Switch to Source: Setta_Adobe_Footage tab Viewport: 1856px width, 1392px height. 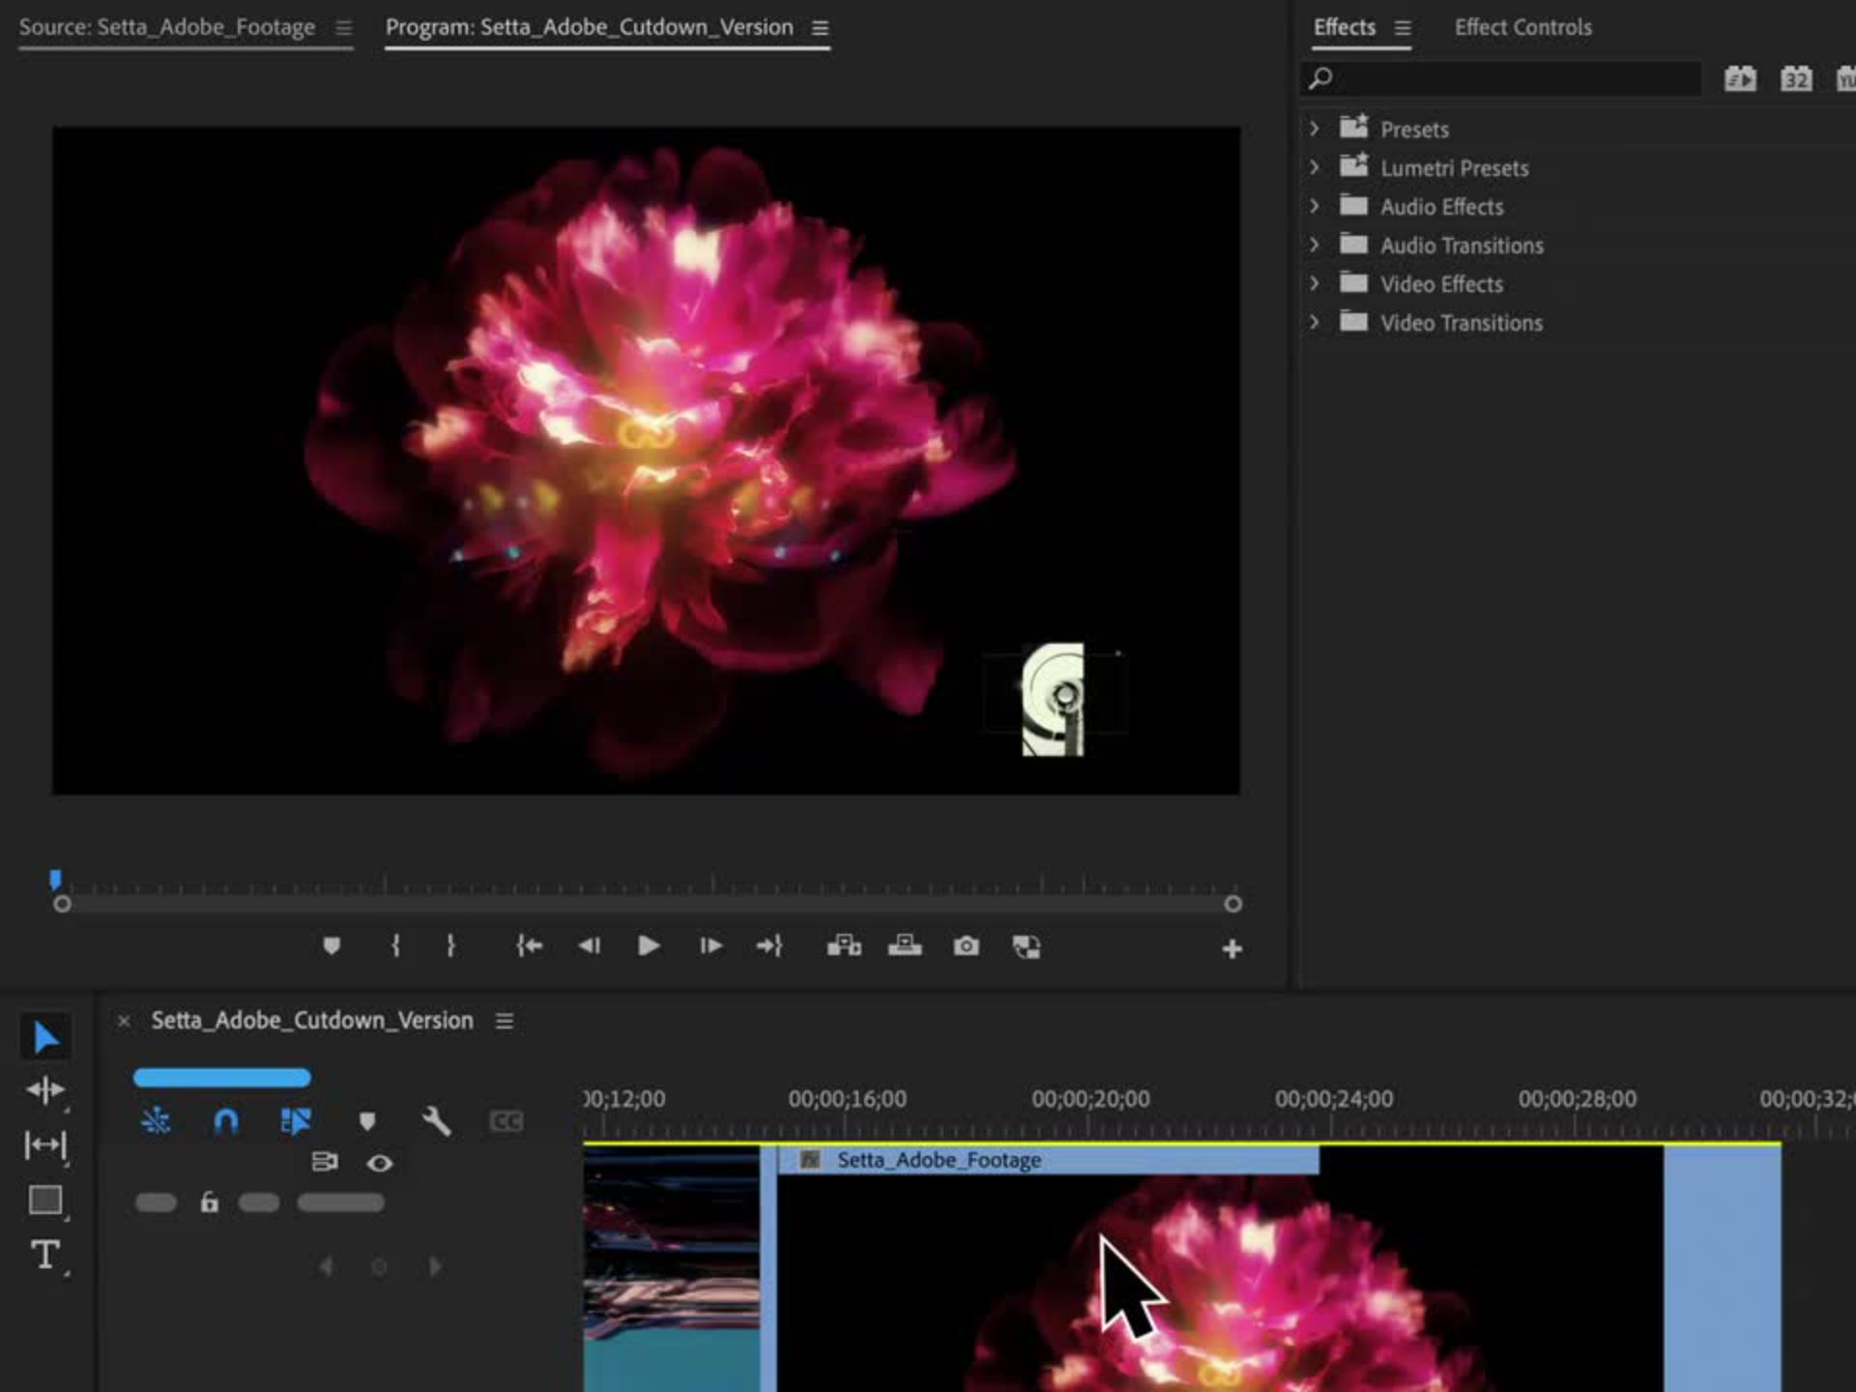(x=167, y=27)
